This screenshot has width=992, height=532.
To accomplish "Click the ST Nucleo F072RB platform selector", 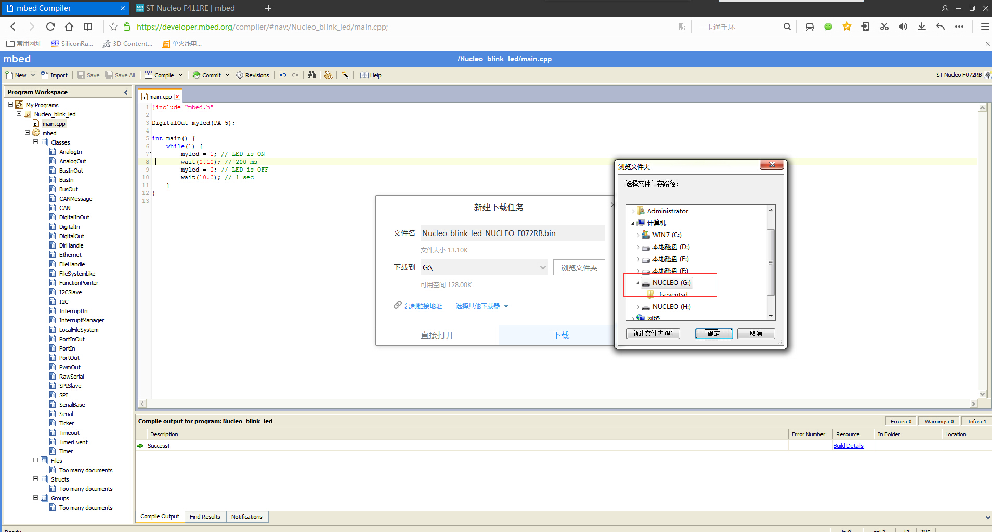I will 963,75.
